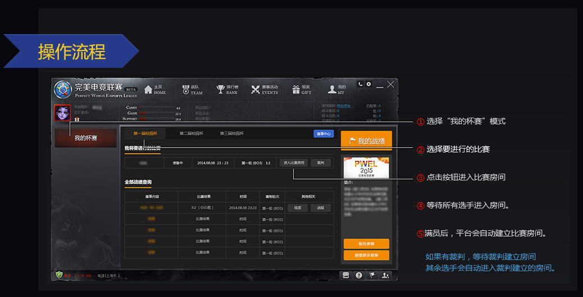Open the MY (我的) profile icon
The width and height of the screenshot is (583, 297).
pyautogui.click(x=332, y=90)
